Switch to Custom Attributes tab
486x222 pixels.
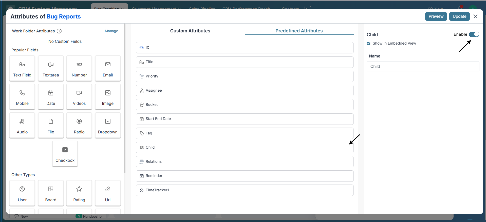click(190, 31)
